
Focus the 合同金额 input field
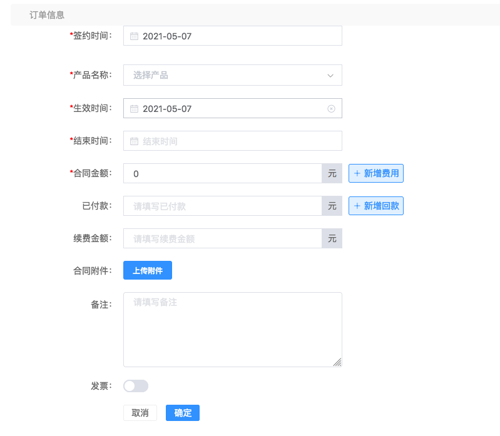[223, 173]
